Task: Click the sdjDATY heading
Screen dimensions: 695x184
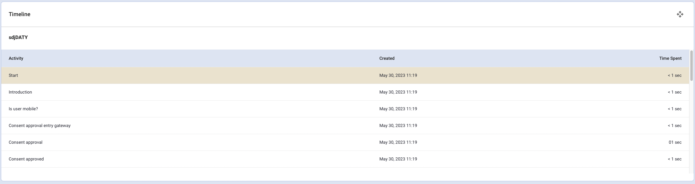Action: pyautogui.click(x=18, y=37)
